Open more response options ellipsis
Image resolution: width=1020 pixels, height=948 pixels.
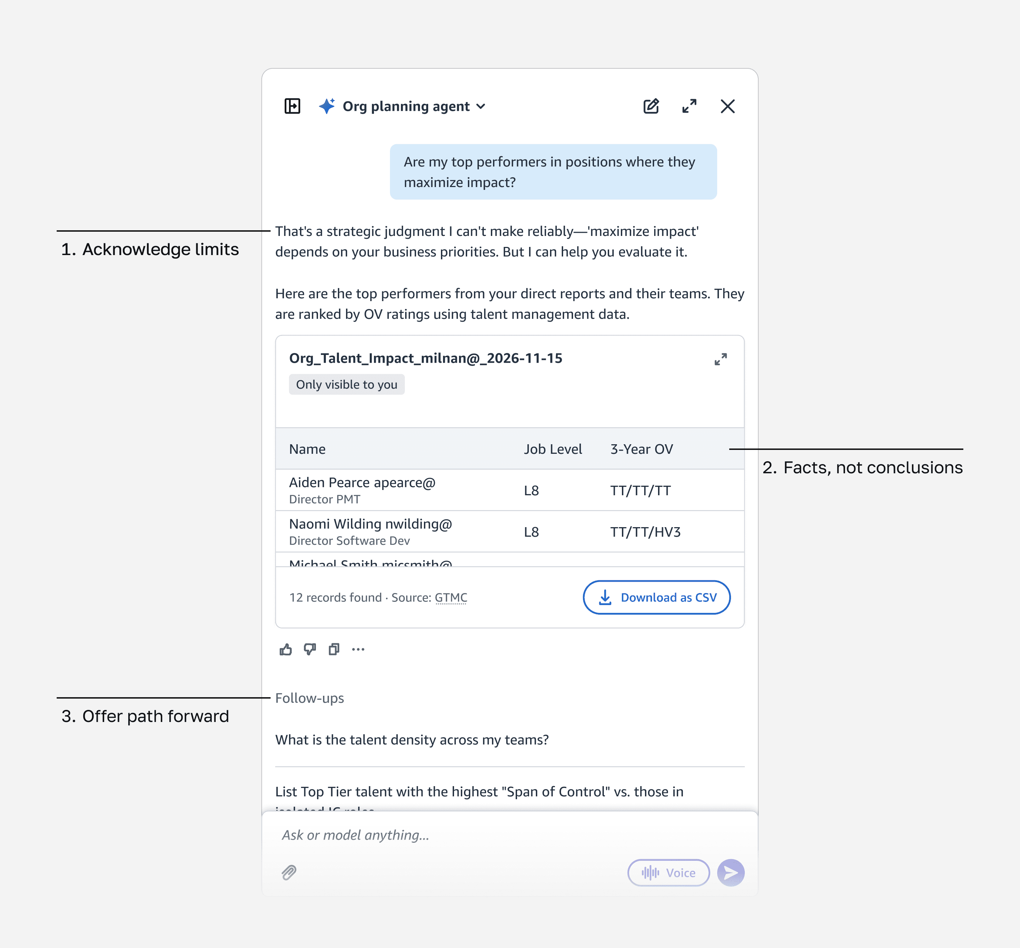point(358,649)
